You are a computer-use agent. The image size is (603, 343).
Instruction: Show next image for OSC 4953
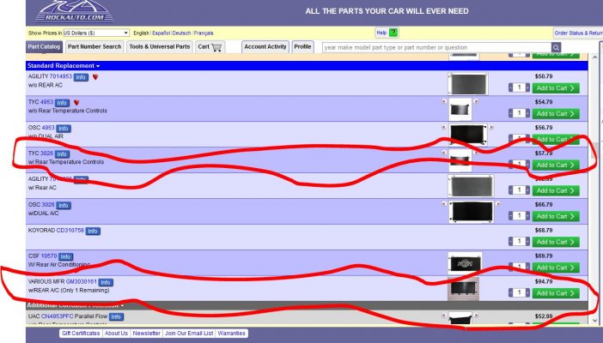tap(491, 127)
